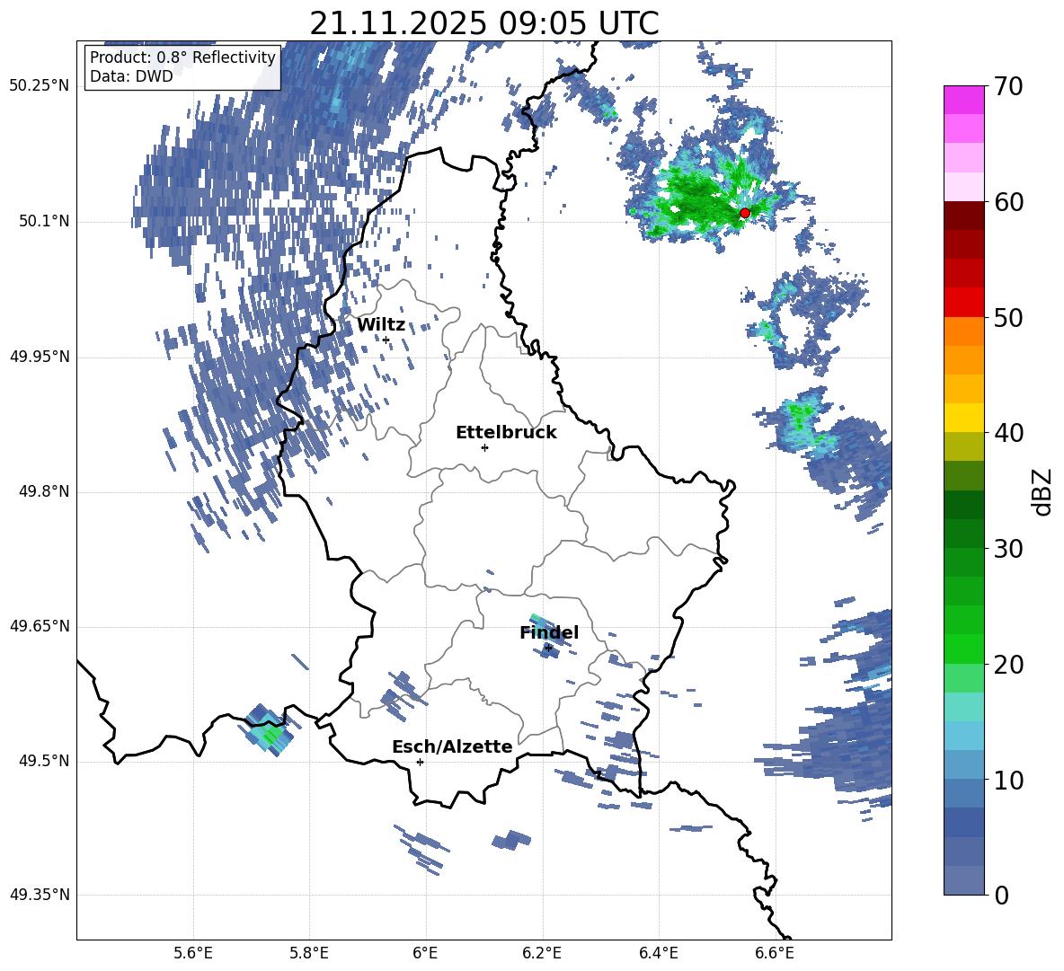Click the orange colorbar swatch just below 50
This screenshot has height=971, width=1064.
963,331
